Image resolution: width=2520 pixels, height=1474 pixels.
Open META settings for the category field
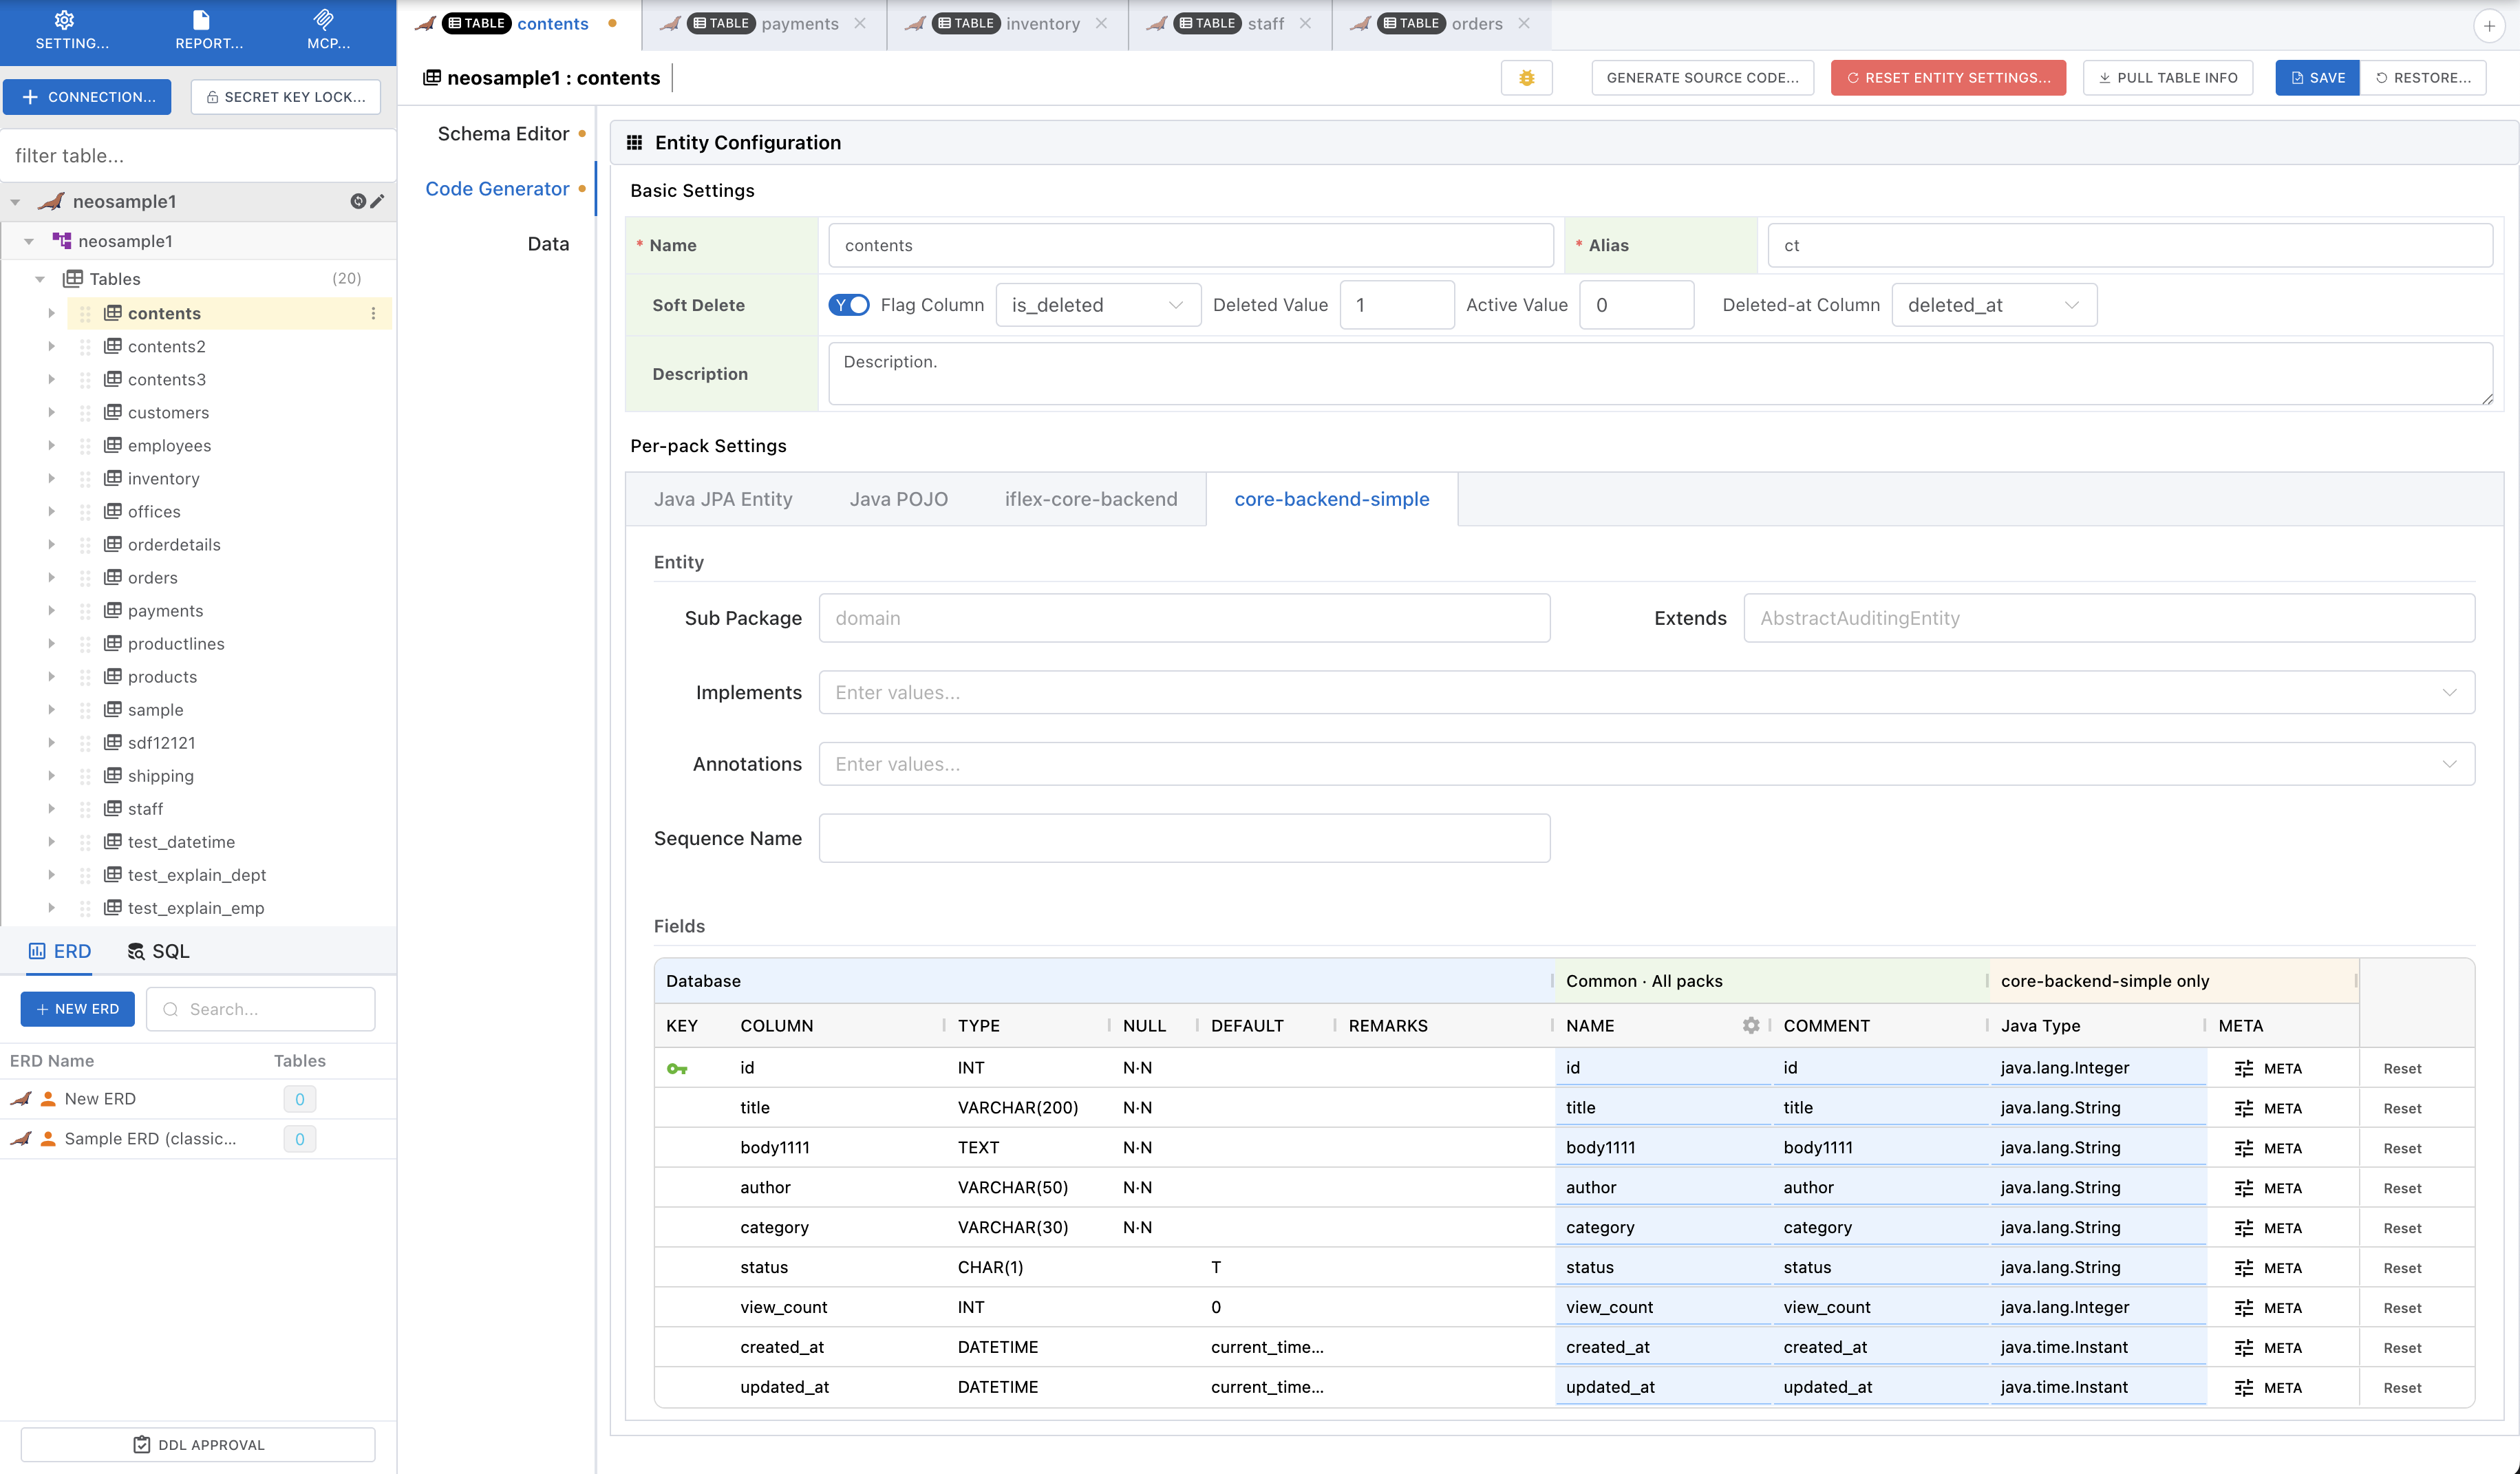coord(2268,1228)
